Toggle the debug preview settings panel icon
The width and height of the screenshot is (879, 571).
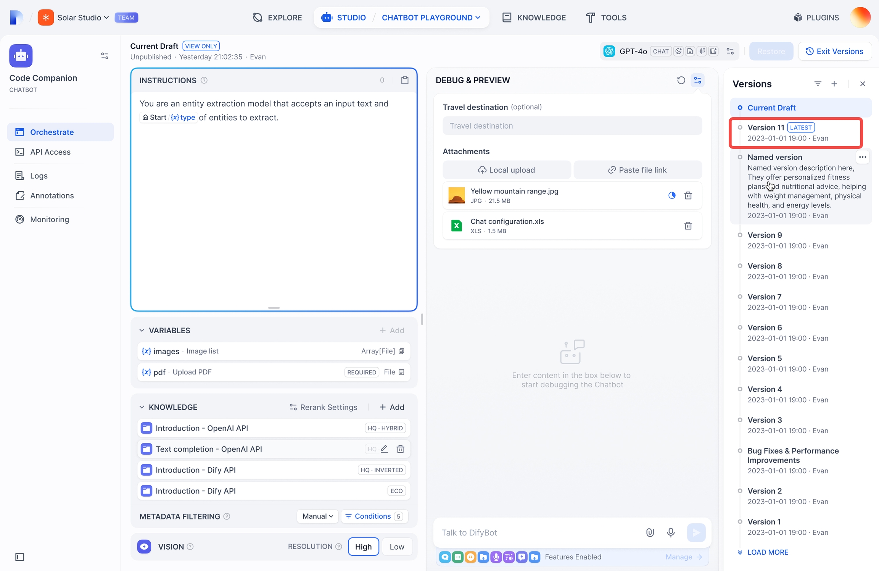pyautogui.click(x=697, y=80)
